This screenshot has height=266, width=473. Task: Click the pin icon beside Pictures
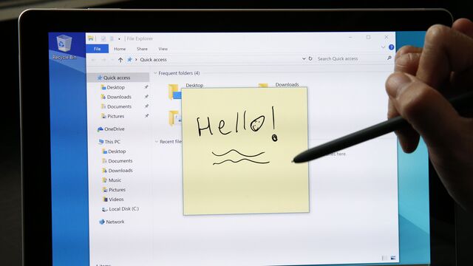pos(146,116)
